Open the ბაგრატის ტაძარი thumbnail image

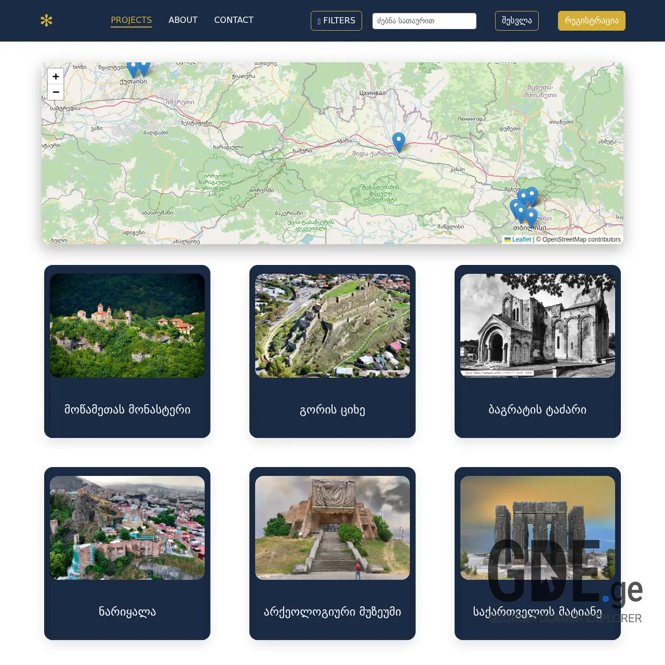tap(537, 325)
